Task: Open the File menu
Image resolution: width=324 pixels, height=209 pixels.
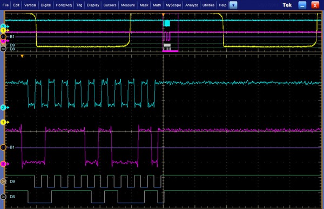Action: click(x=5, y=5)
